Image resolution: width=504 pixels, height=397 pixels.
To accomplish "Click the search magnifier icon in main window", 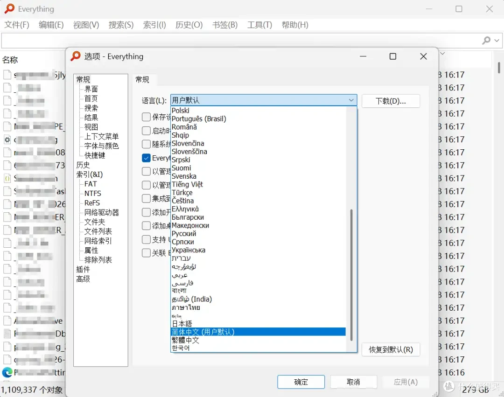I will [486, 40].
